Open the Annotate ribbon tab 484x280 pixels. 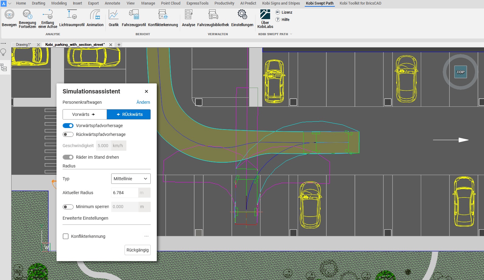pos(112,3)
